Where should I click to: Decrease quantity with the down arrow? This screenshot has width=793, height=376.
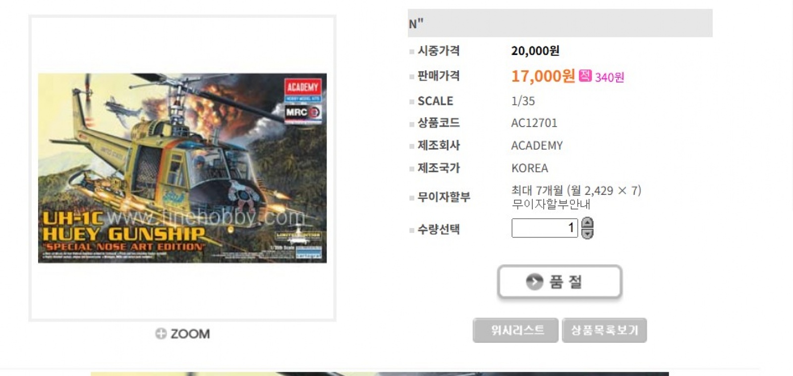coord(587,234)
